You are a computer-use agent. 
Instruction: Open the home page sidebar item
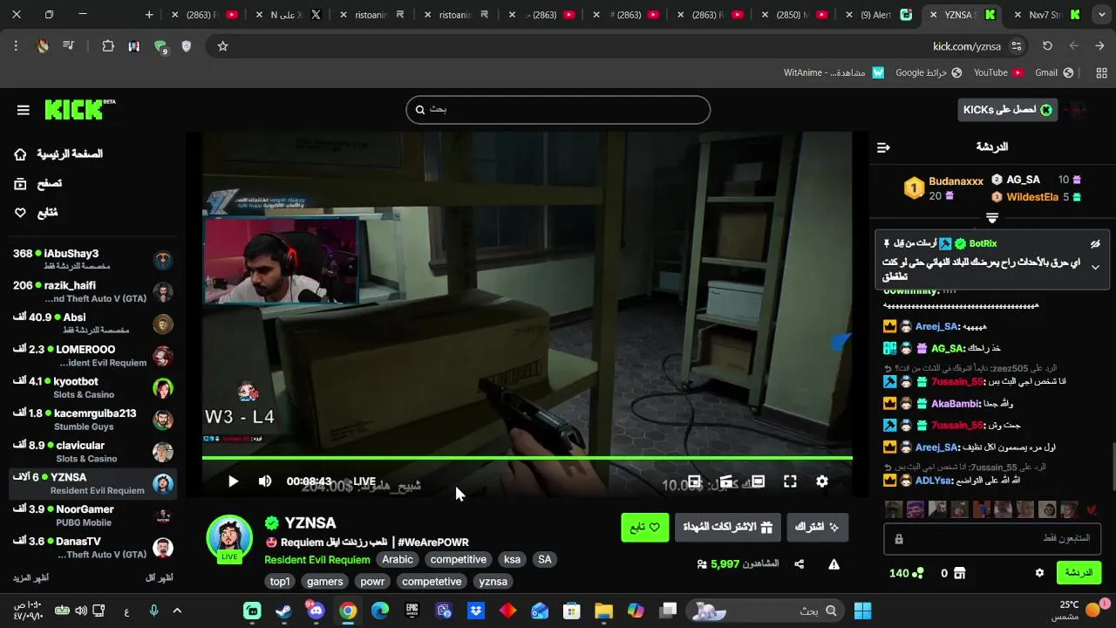coord(58,154)
